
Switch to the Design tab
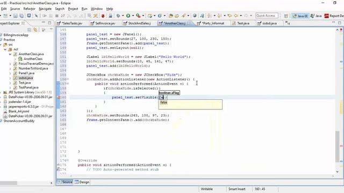(x=82, y=182)
